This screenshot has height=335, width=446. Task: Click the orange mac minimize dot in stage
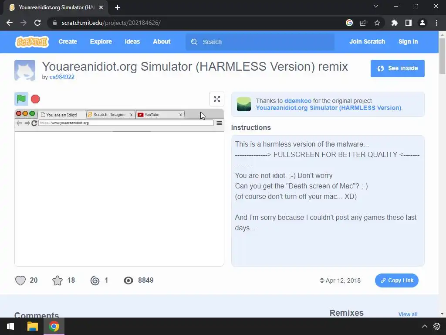[25, 113]
